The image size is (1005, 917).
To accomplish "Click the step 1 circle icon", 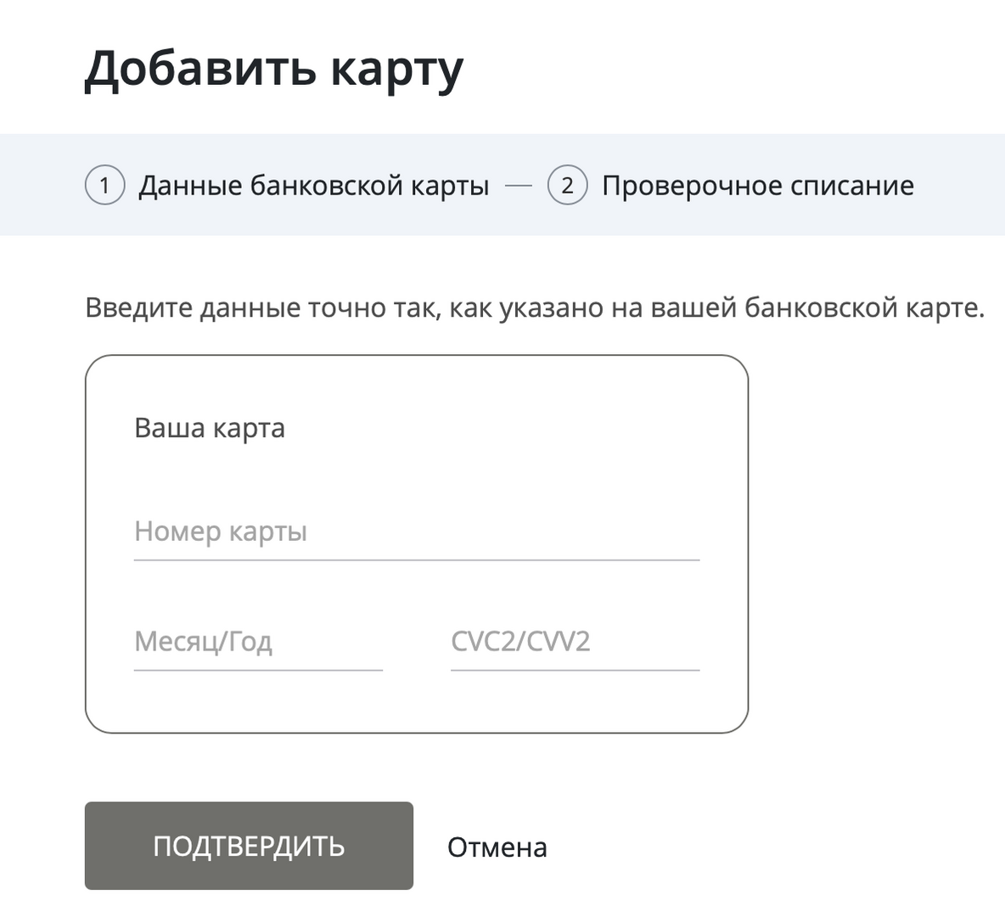I will click(x=104, y=185).
